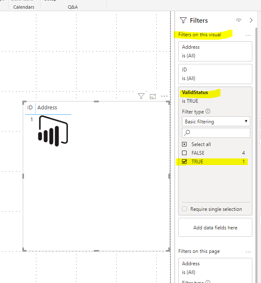
Task: Click the Filters on this visual heading
Action: click(200, 35)
